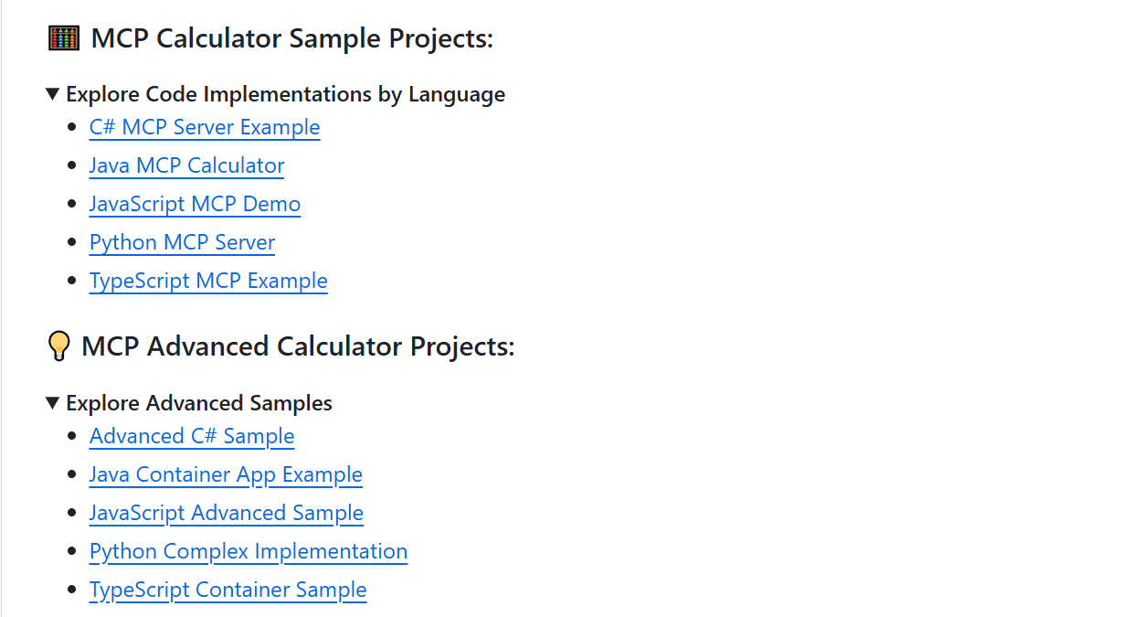Collapse the Explore Code Implementations by Language section
Screen dimensions: 1132x617
pyautogui.click(x=275, y=94)
